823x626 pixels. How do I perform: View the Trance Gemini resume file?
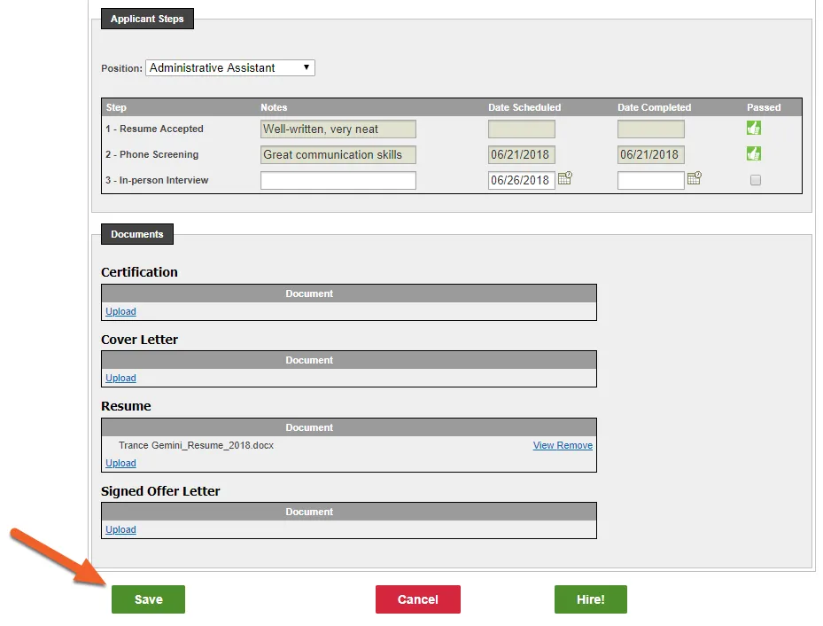(543, 445)
